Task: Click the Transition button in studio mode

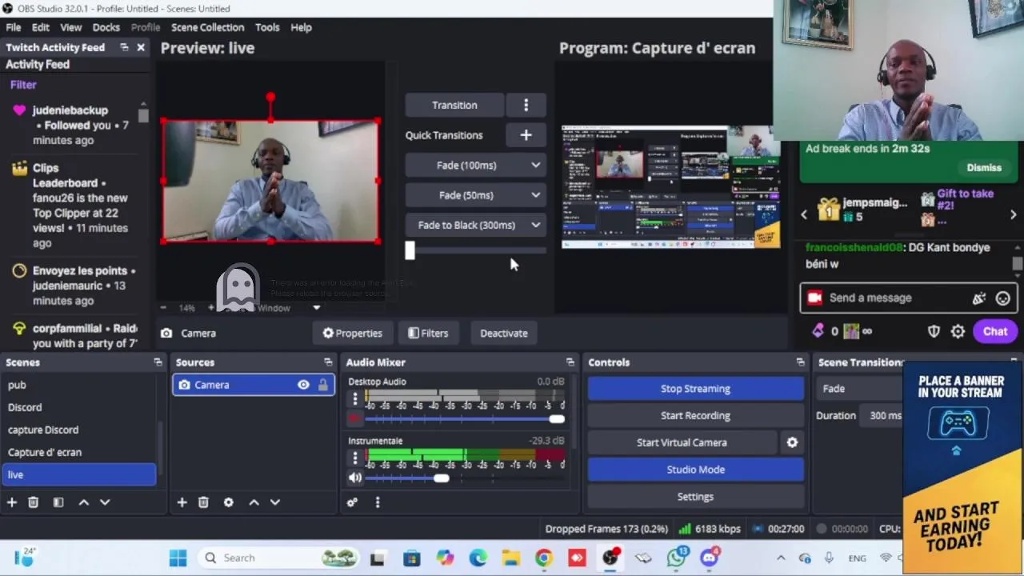Action: 454,105
